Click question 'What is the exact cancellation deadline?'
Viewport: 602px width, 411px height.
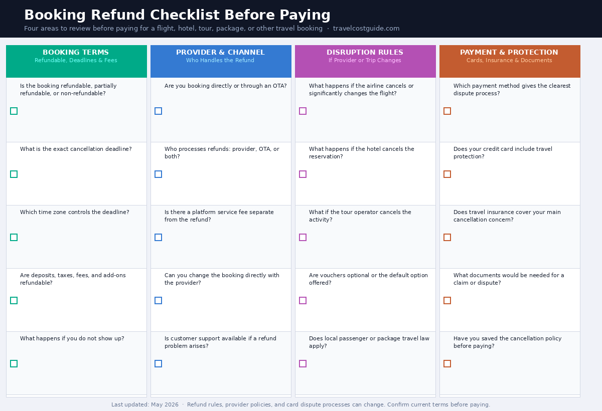pos(76,149)
